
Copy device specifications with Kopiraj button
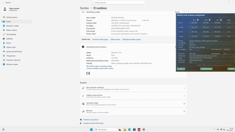[177, 12]
